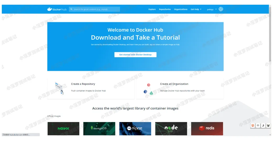Click the moon icon in input toolbar
The height and width of the screenshot is (144, 276).
263,125
